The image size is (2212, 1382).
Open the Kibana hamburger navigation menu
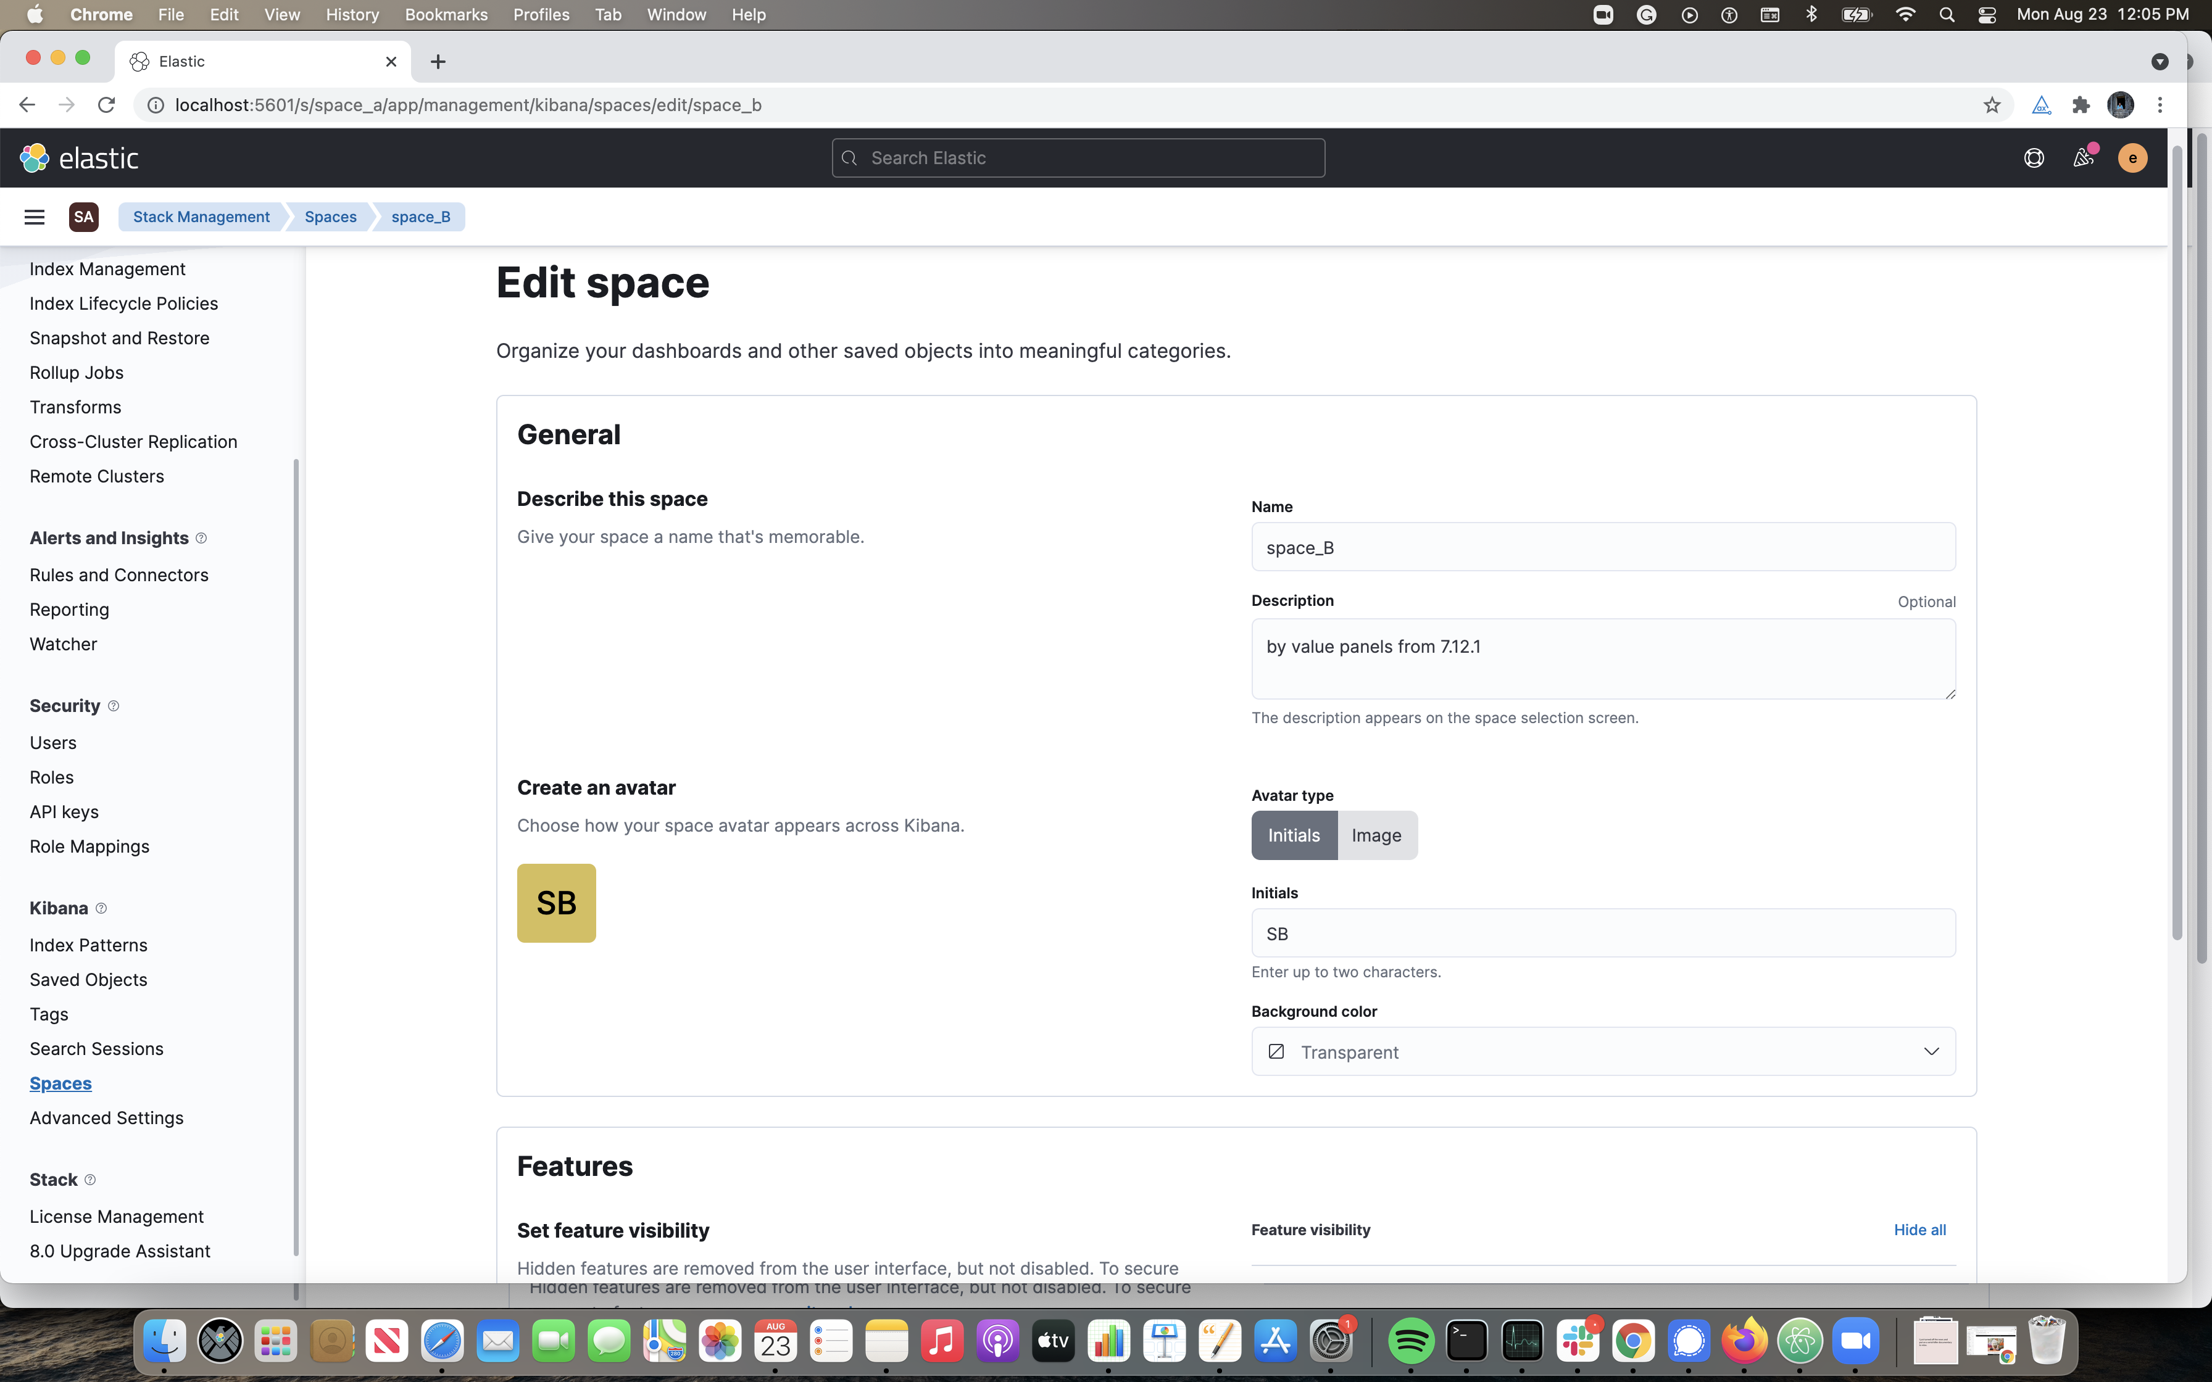coord(35,217)
